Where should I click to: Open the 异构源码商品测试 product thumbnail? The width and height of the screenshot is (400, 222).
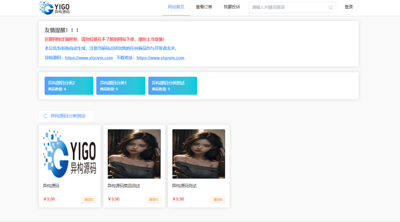pos(134,153)
